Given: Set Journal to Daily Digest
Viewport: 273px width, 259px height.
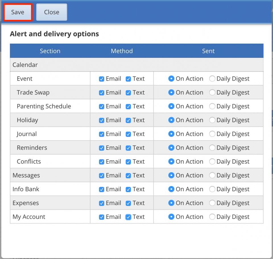Looking at the screenshot, I should pyautogui.click(x=212, y=134).
